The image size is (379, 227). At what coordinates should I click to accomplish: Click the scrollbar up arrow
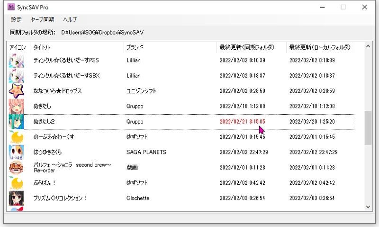(x=368, y=46)
